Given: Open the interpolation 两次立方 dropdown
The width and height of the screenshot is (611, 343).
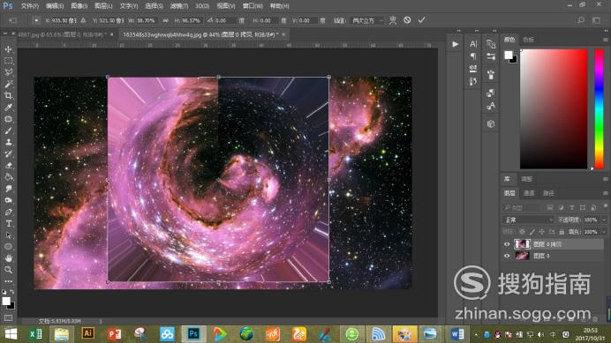Looking at the screenshot, I should point(368,20).
